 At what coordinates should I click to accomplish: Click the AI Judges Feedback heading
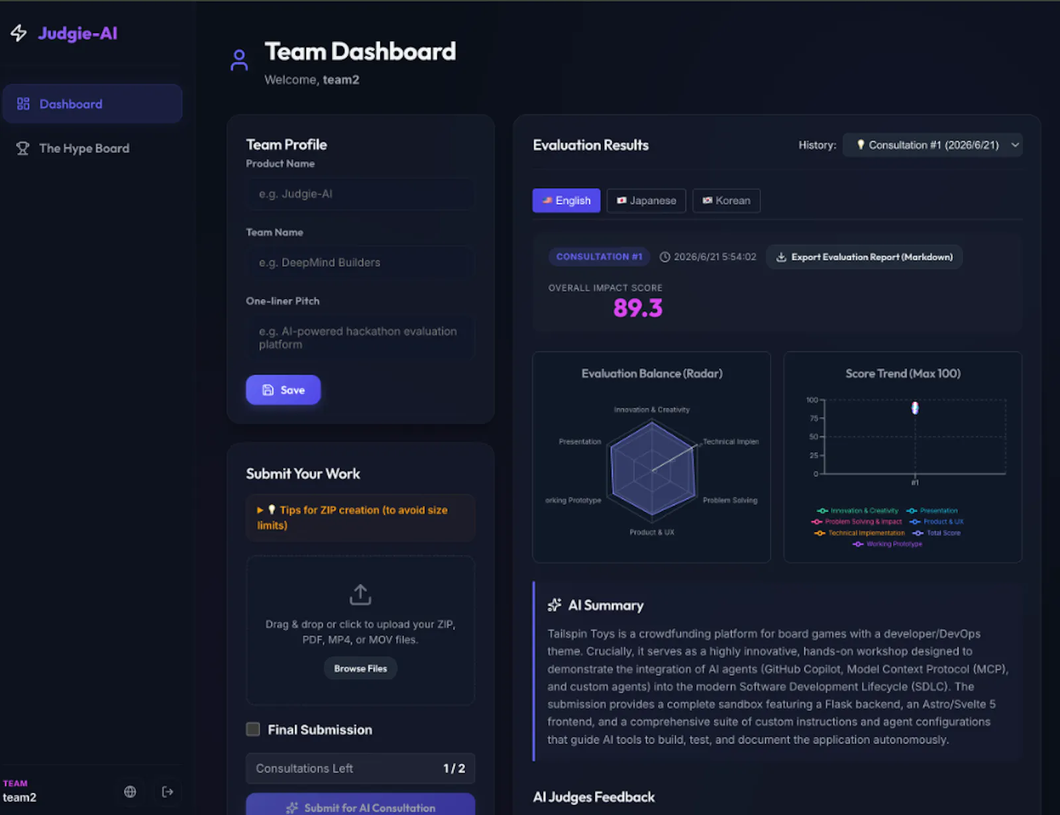pyautogui.click(x=594, y=797)
